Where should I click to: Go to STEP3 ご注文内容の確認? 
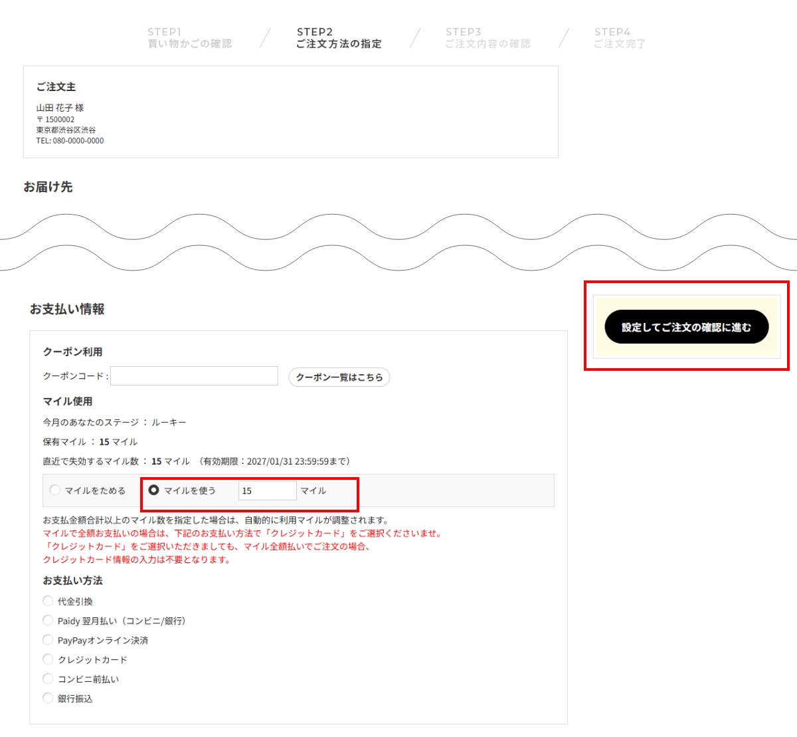pos(487,38)
